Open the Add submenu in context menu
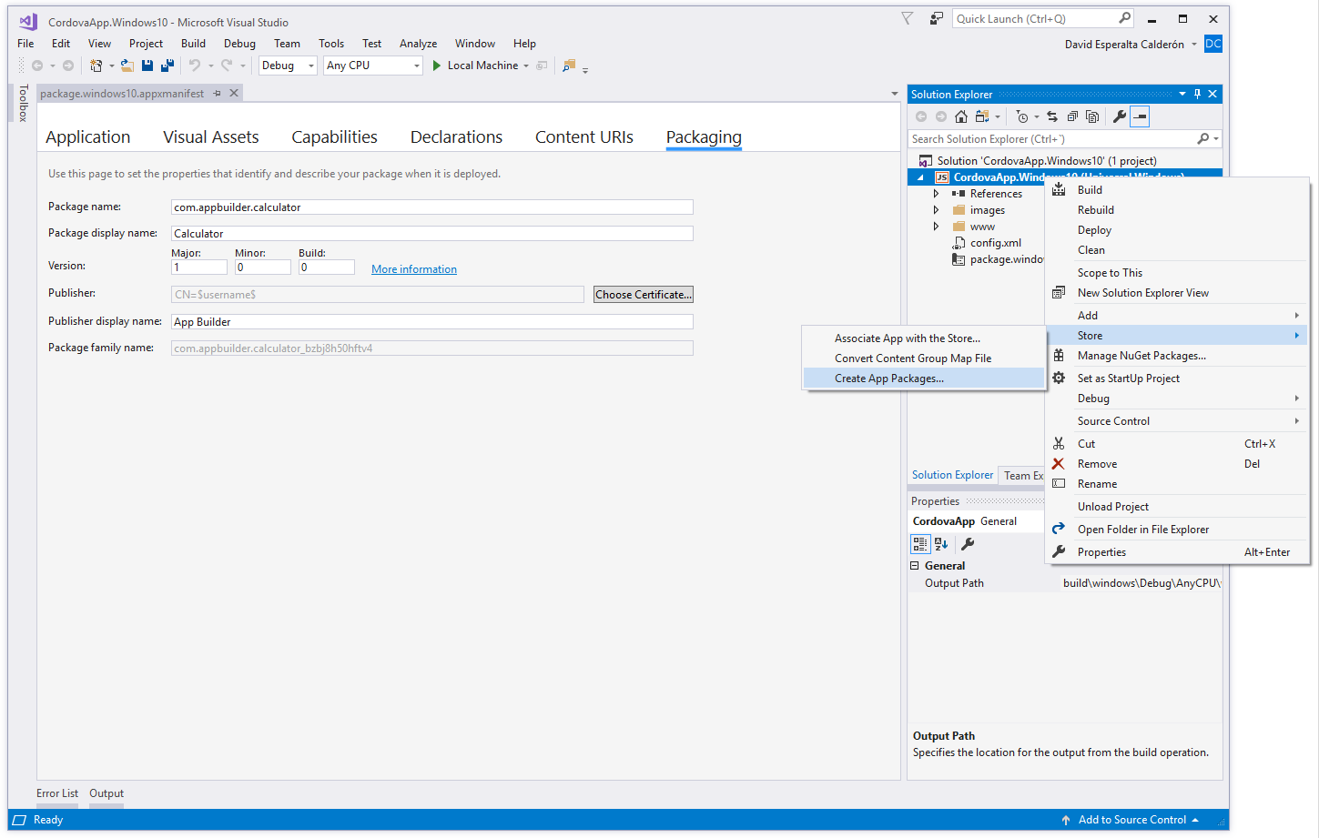The height and width of the screenshot is (838, 1319). click(1176, 316)
